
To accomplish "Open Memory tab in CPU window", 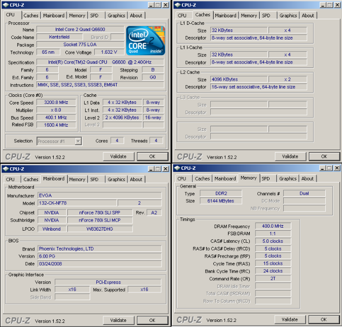I will (x=77, y=16).
